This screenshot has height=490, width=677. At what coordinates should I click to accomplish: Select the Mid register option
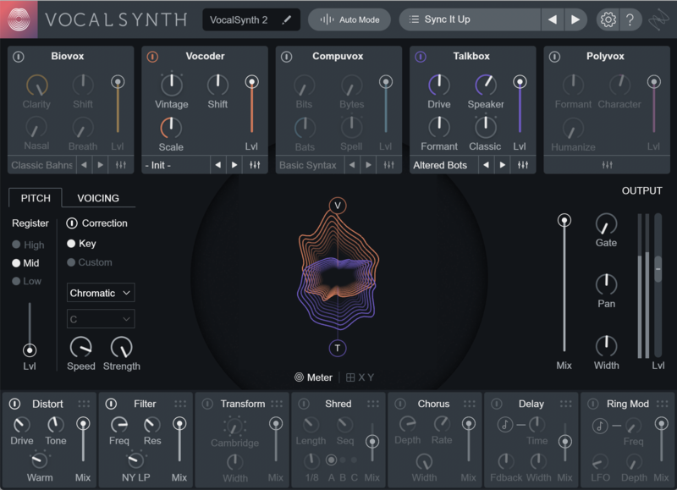coord(25,263)
